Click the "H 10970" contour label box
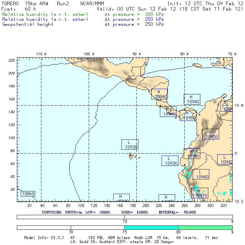 [200, 193]
